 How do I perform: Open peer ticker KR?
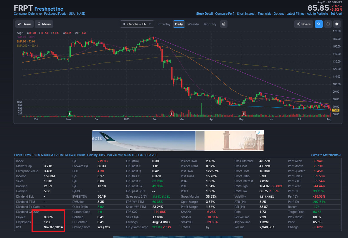coord(83,155)
